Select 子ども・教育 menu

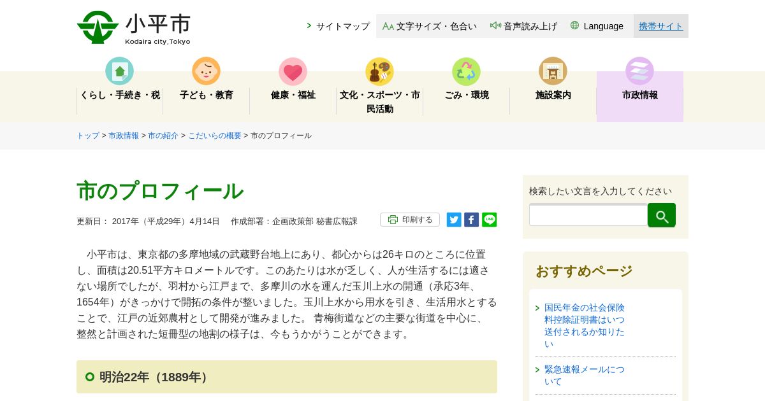point(207,95)
